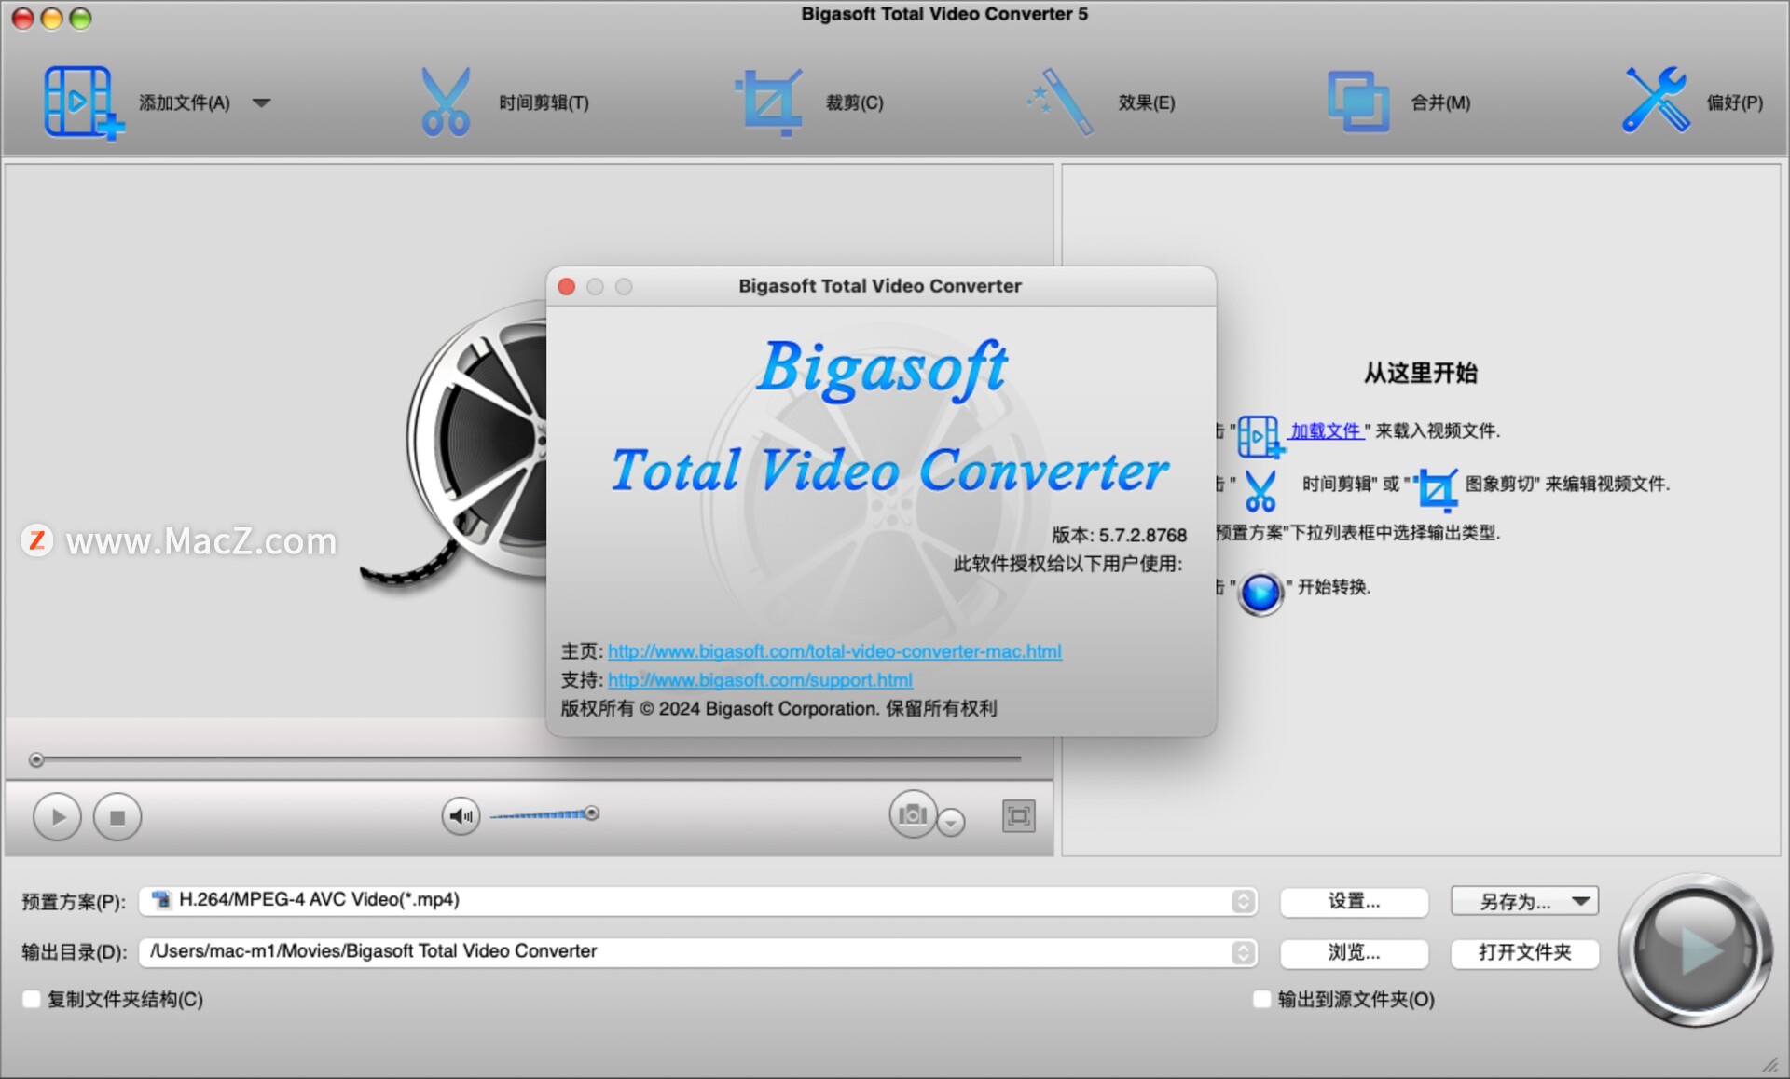Click the 从这里开始 heading

coord(1421,373)
